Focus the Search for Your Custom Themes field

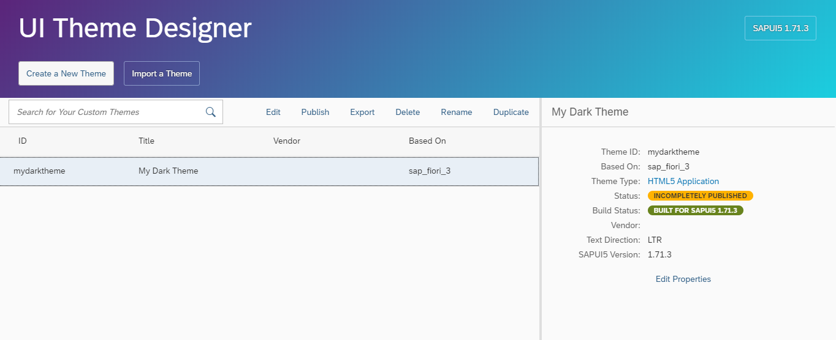107,112
